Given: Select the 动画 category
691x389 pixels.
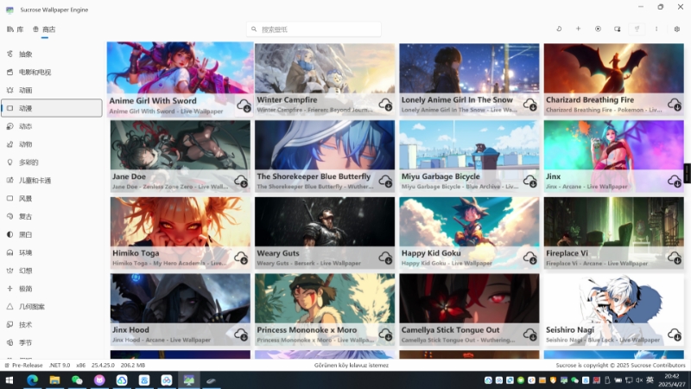Looking at the screenshot, I should (x=52, y=91).
